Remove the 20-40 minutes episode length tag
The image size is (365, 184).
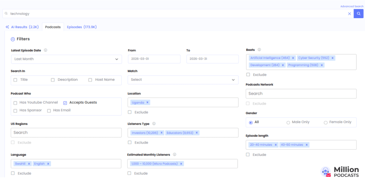[276, 145]
